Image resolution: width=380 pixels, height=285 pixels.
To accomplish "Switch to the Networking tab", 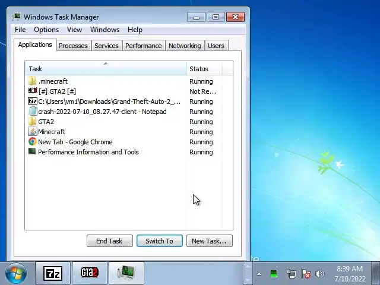I will tap(185, 46).
